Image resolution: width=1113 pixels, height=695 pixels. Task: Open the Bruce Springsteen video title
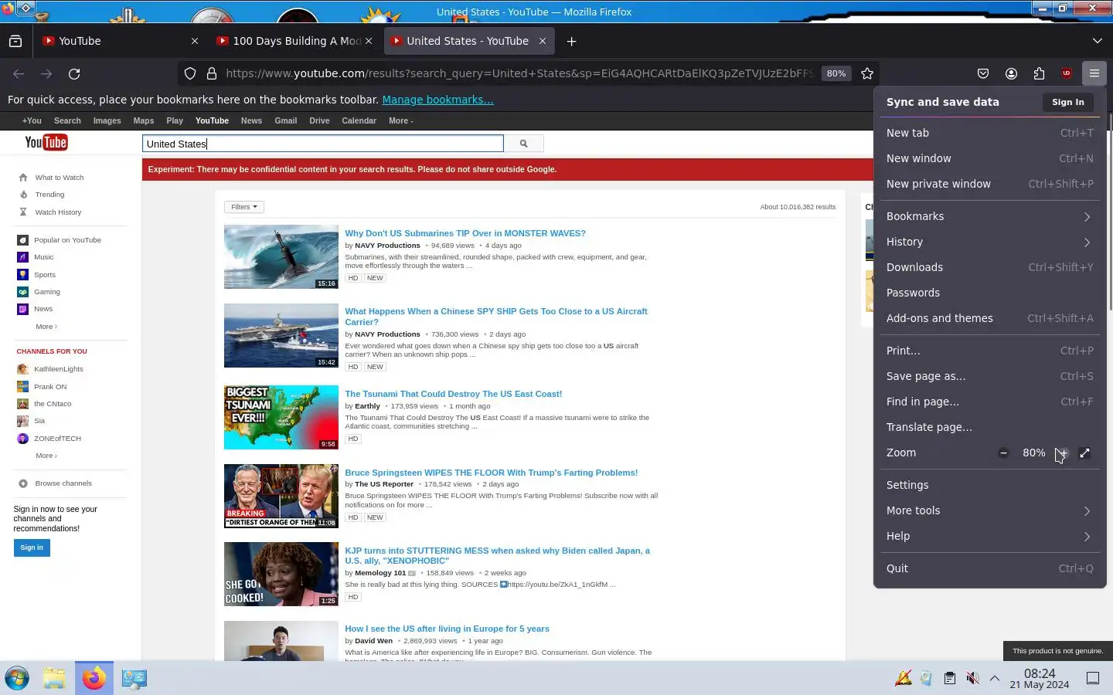pos(491,473)
